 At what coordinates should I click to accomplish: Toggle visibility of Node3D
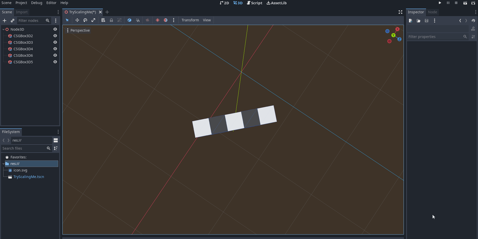click(55, 29)
